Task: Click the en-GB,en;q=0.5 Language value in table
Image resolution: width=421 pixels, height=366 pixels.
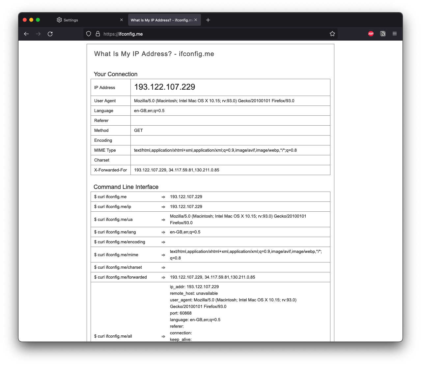Action: tap(149, 111)
